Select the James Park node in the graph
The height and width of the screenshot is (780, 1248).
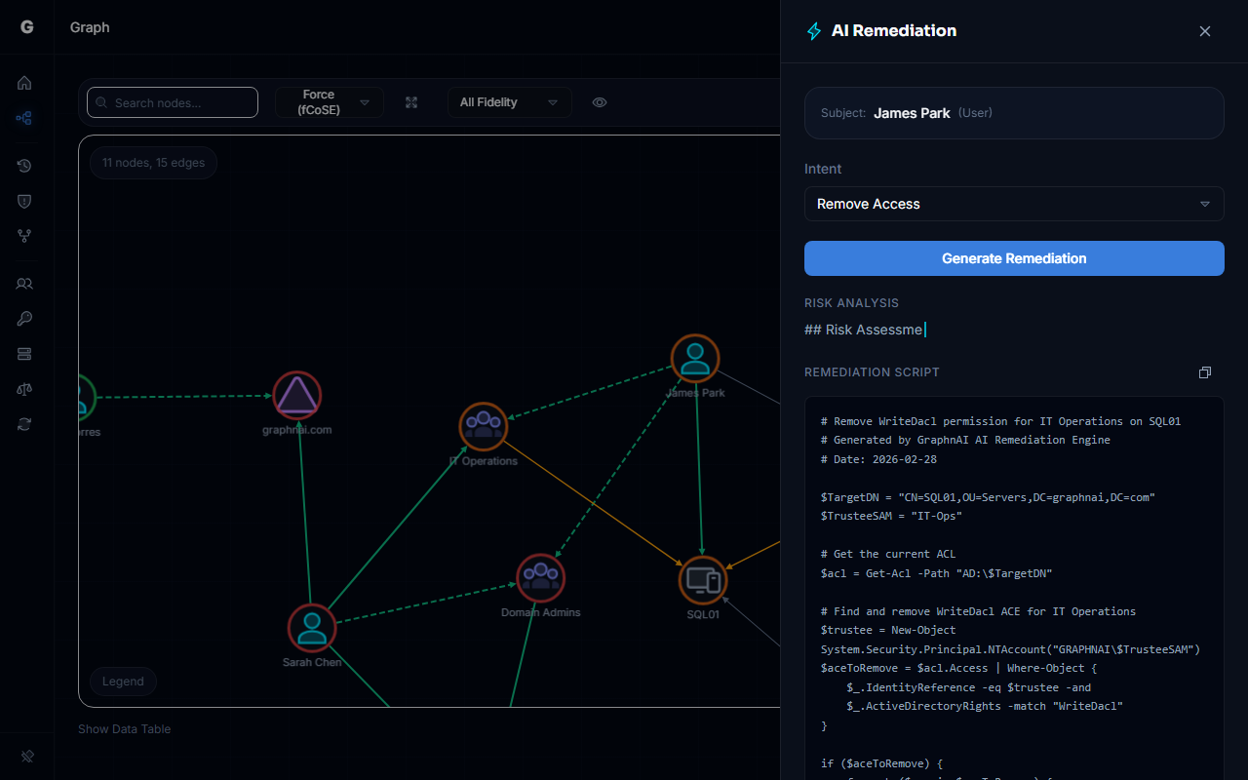[694, 358]
